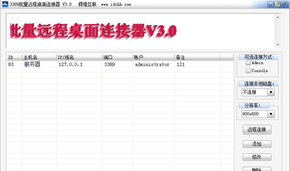Click the 备注 column header
290x171 pixels.
[197, 57]
